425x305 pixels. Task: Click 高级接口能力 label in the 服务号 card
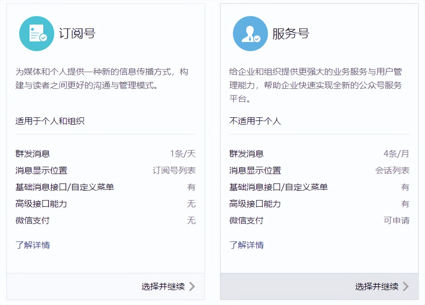(x=255, y=204)
